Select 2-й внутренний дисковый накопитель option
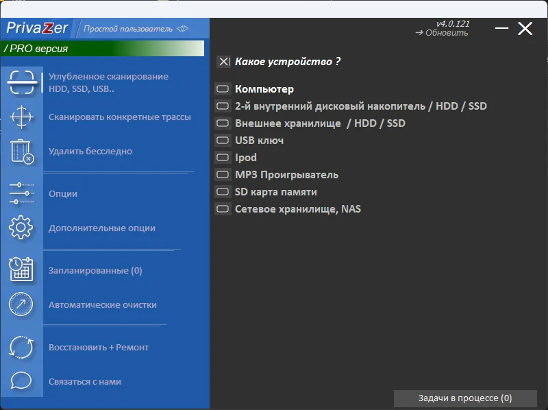 coord(351,106)
